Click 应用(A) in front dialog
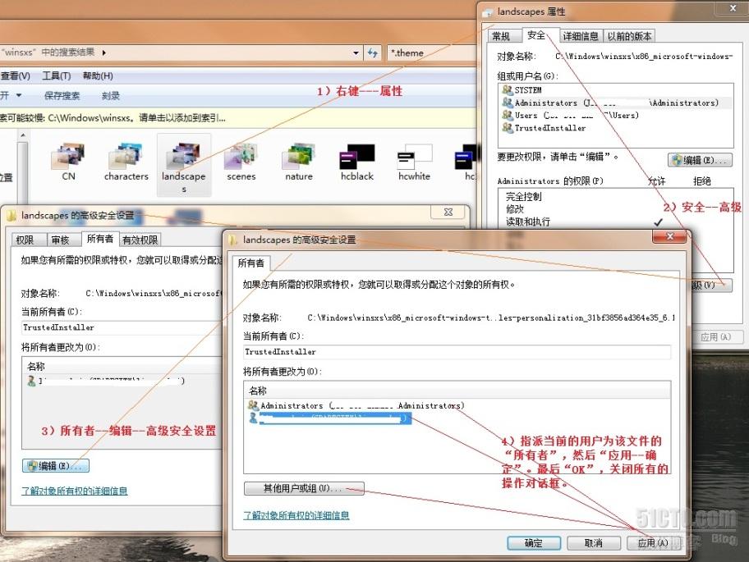 point(653,543)
